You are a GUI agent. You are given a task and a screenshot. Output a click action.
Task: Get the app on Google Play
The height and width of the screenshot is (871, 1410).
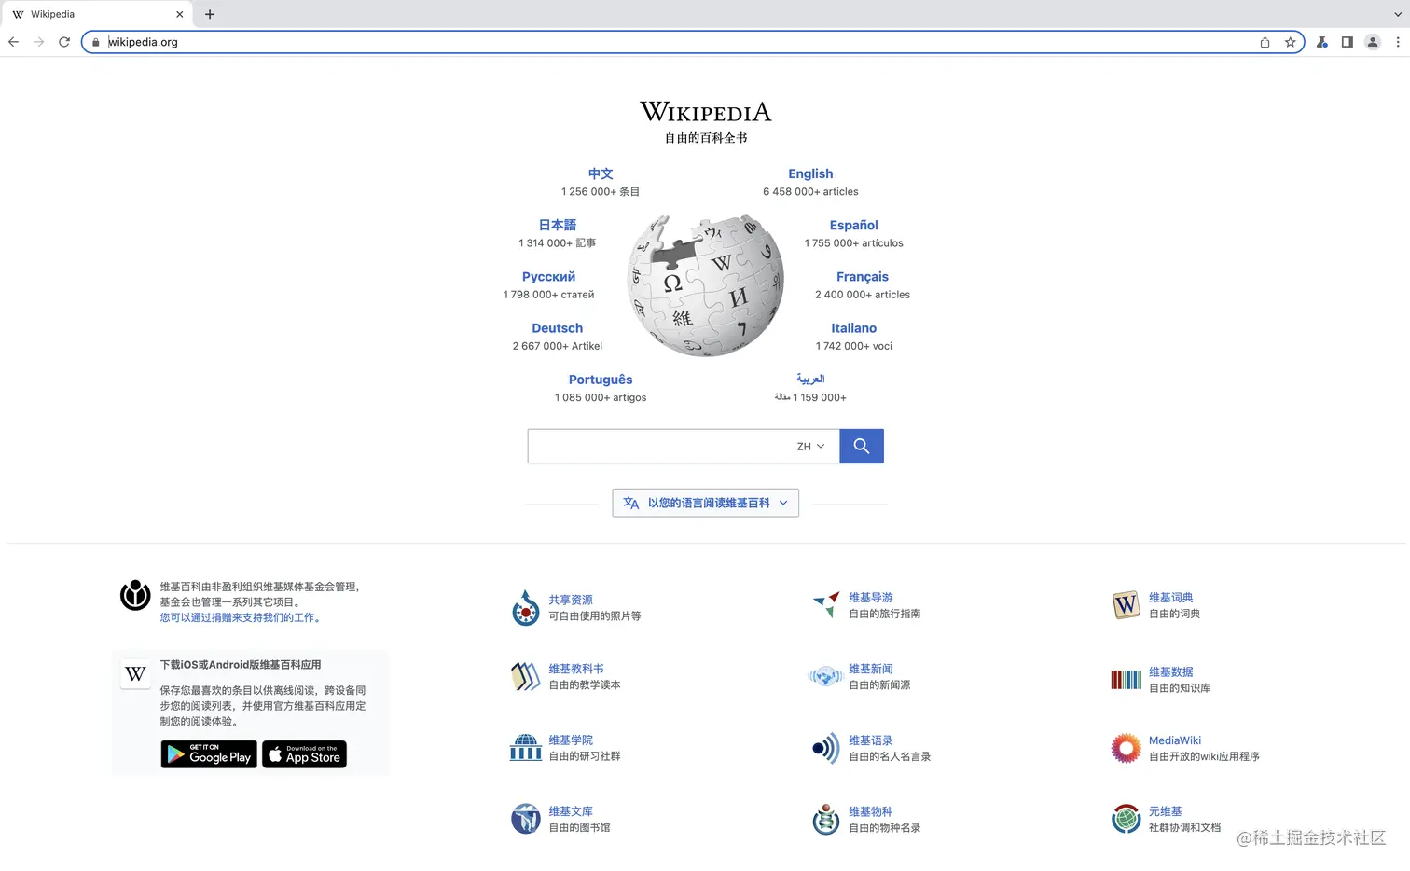[209, 753]
